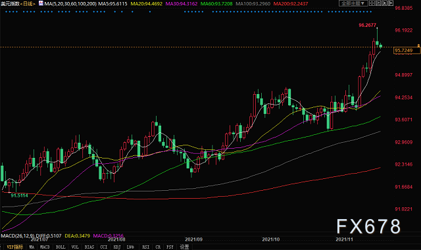Click the 设置 settings button
This screenshot has height=250, width=421.
(184, 247)
